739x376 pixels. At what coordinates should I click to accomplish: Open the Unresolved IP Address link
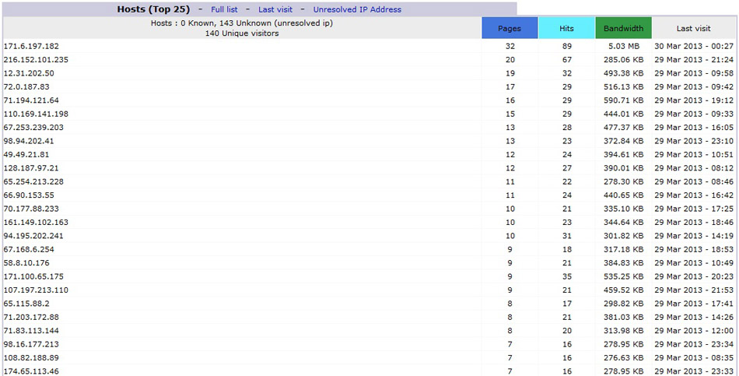(x=357, y=9)
